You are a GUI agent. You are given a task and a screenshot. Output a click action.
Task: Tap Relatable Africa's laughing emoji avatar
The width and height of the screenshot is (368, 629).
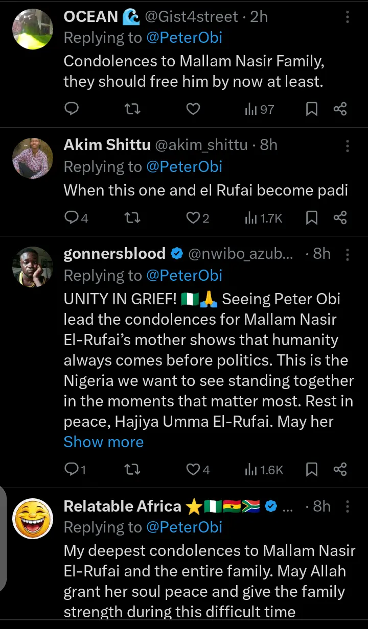coord(33,519)
